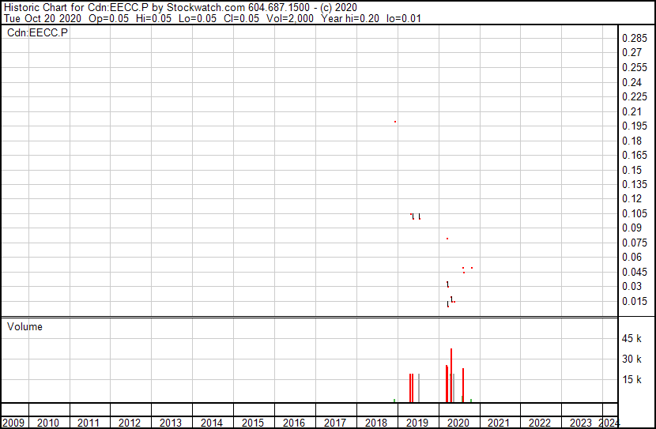Click the 0.255 price axis label
Viewport: 656px width, 429px height.
tap(634, 67)
